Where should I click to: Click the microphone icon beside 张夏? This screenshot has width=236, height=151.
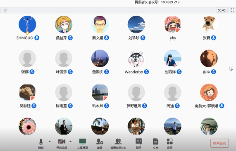(x=213, y=38)
